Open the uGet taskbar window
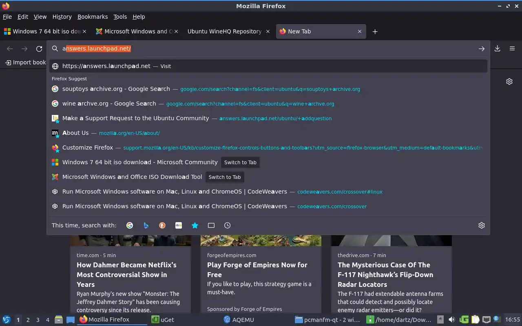Viewport: 522px width, 326px height. (x=184, y=319)
